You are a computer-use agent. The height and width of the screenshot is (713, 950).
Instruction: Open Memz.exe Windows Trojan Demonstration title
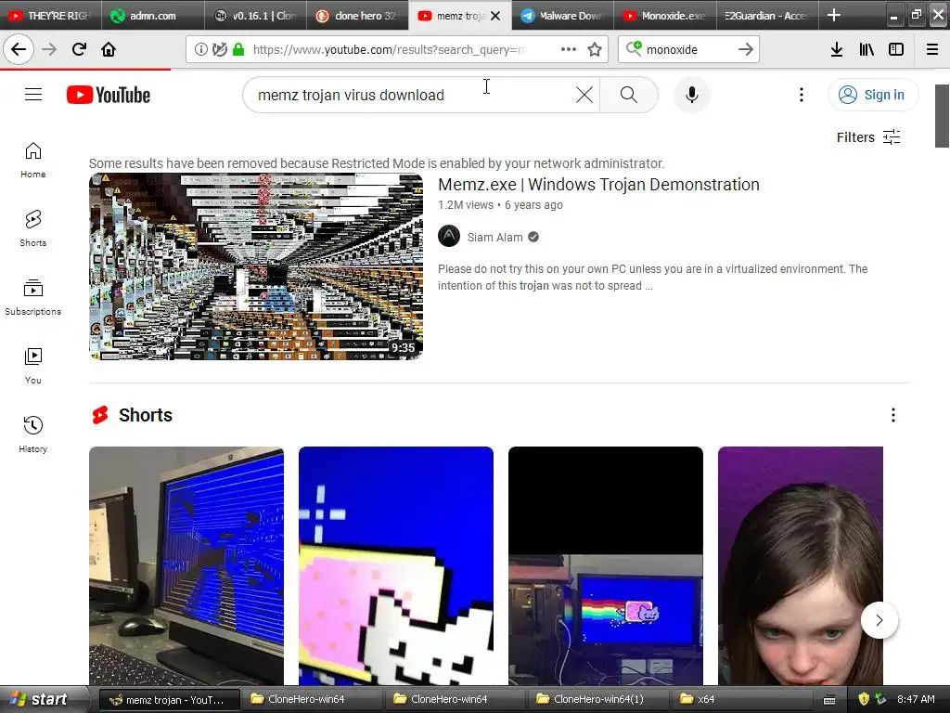tap(598, 185)
